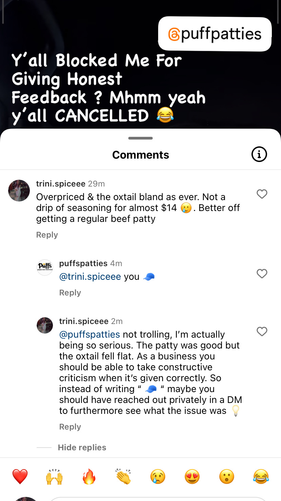Send the surprised face emoji reaction
The width and height of the screenshot is (281, 501).
pos(227,476)
